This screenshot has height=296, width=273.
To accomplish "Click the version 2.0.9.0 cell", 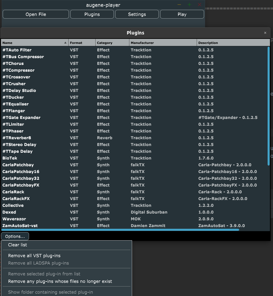I will (206, 219).
